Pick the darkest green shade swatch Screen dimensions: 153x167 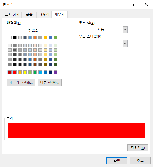pos(55,64)
